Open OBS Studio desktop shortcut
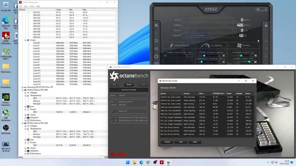Viewport: 296px width, 166px height. pos(6,129)
